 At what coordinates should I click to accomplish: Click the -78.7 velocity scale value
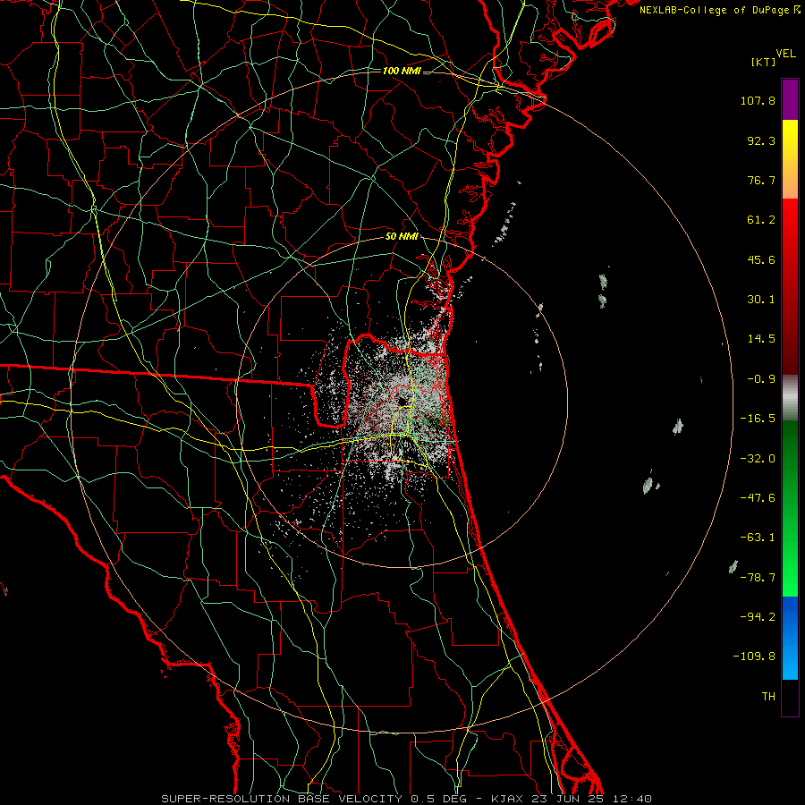click(x=758, y=578)
